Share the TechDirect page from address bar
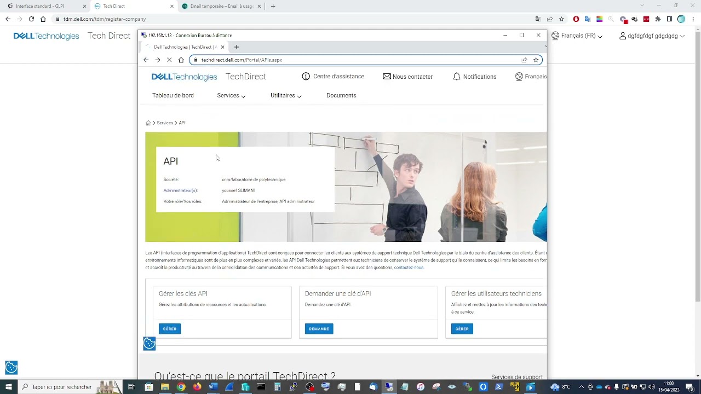The height and width of the screenshot is (394, 701). 524,60
